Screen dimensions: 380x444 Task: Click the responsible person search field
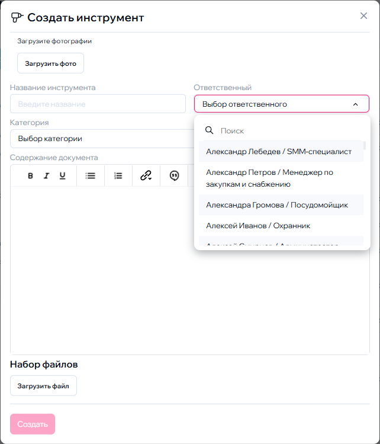click(x=290, y=130)
